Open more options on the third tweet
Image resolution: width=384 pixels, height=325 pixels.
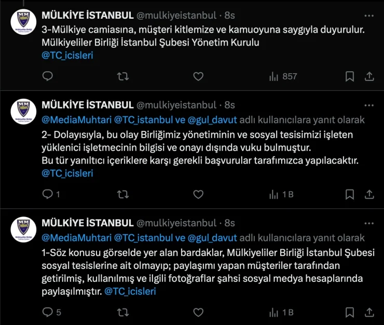(368, 223)
